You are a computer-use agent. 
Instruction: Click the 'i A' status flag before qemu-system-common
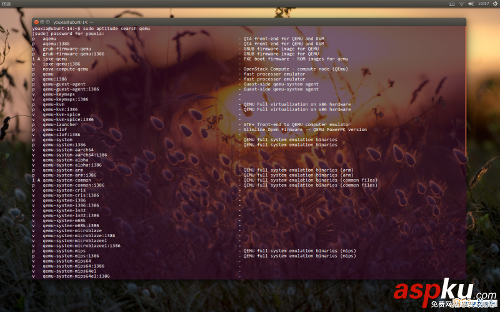(36, 180)
